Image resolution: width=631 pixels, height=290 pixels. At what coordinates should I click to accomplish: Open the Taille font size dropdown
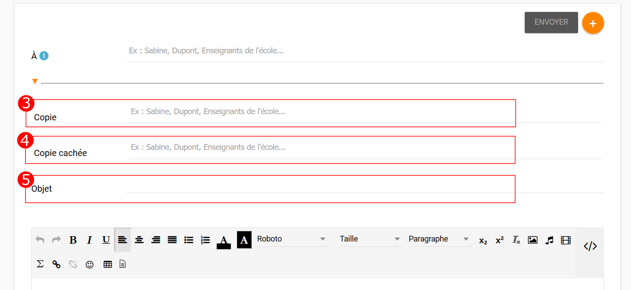[x=370, y=239]
